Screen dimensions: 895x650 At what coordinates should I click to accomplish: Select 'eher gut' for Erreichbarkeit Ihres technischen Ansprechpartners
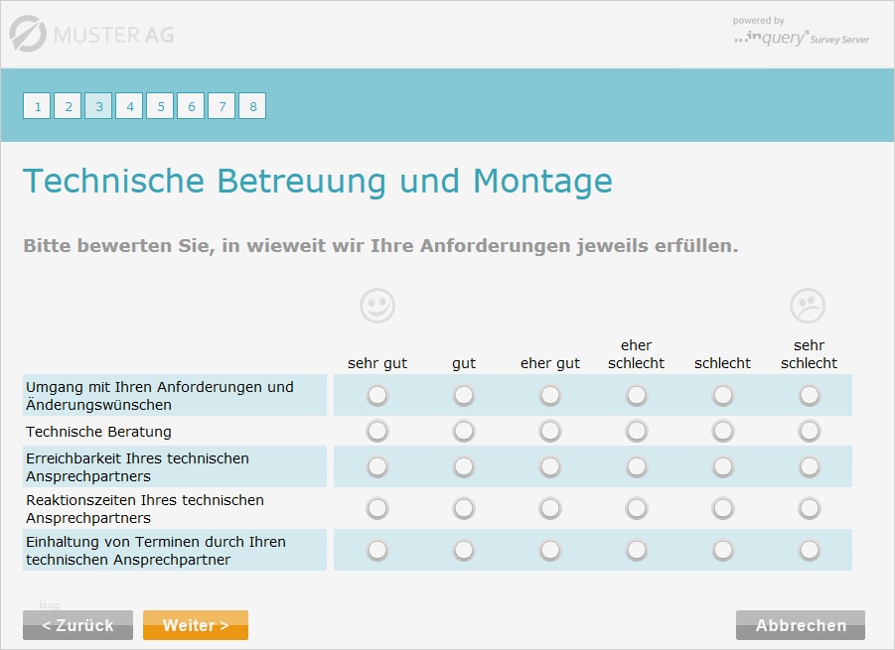[x=549, y=466]
